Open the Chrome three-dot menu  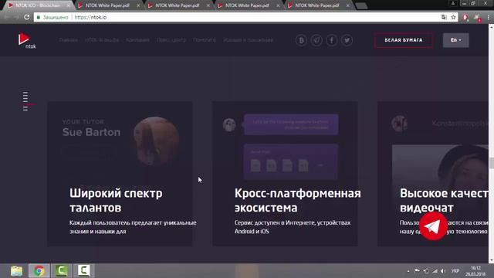[x=488, y=17]
